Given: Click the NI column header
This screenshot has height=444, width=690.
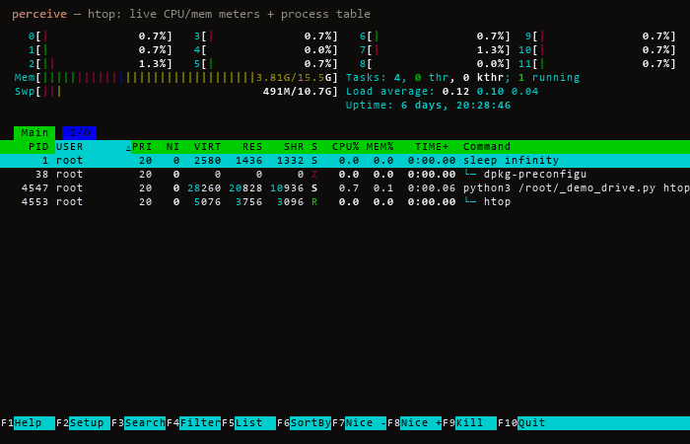Looking at the screenshot, I should (x=172, y=147).
